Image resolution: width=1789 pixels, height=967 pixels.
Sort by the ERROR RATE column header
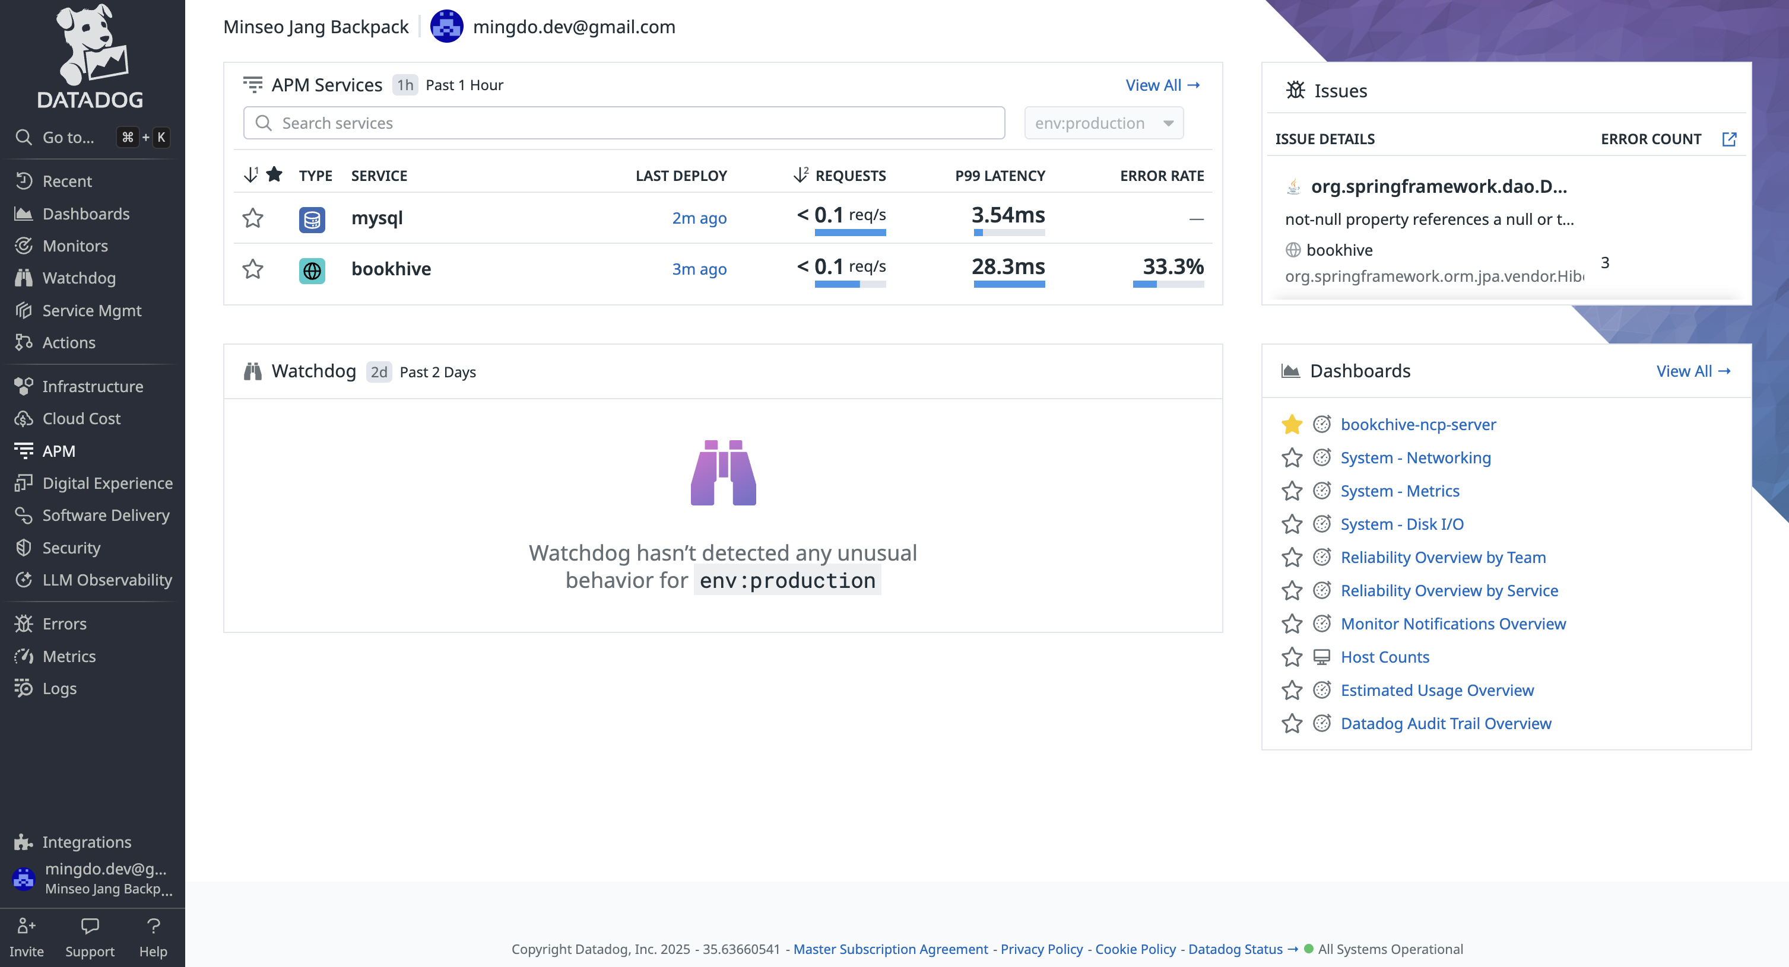(1162, 176)
